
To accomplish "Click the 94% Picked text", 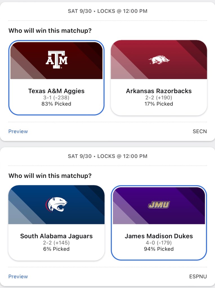I will (x=159, y=249).
